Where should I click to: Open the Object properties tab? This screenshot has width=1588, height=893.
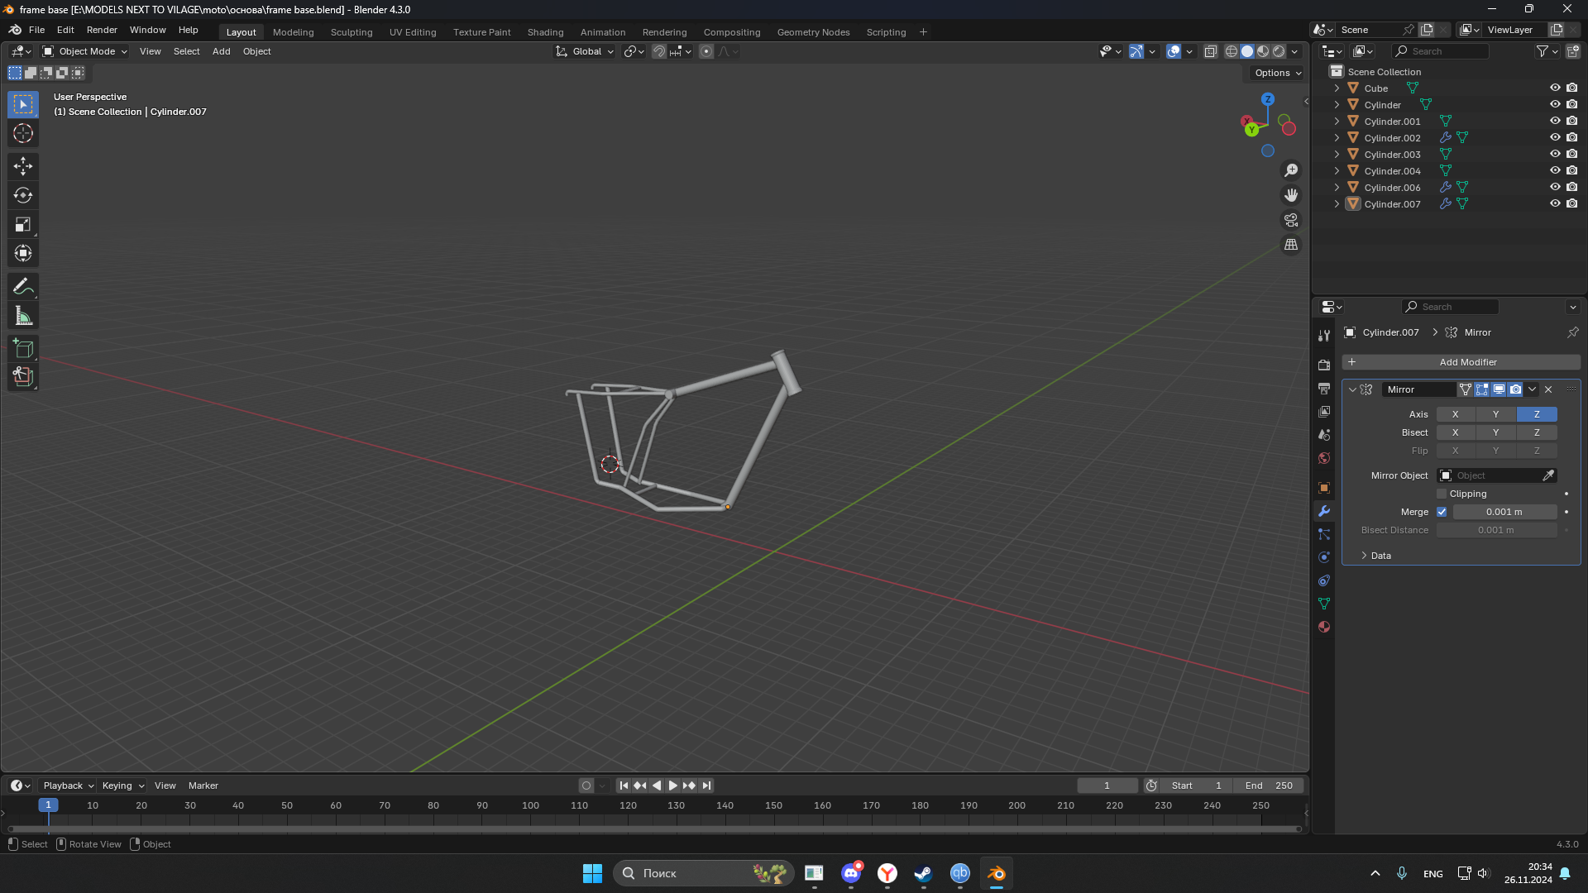click(1324, 488)
